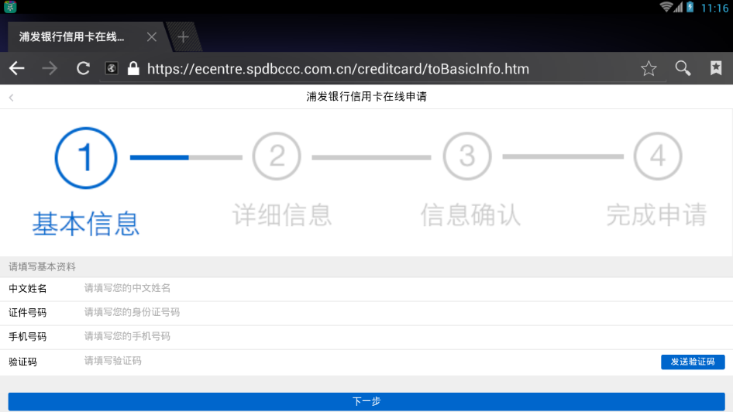Select the 基本信息 step label
This screenshot has height=412, width=733.
(x=86, y=224)
